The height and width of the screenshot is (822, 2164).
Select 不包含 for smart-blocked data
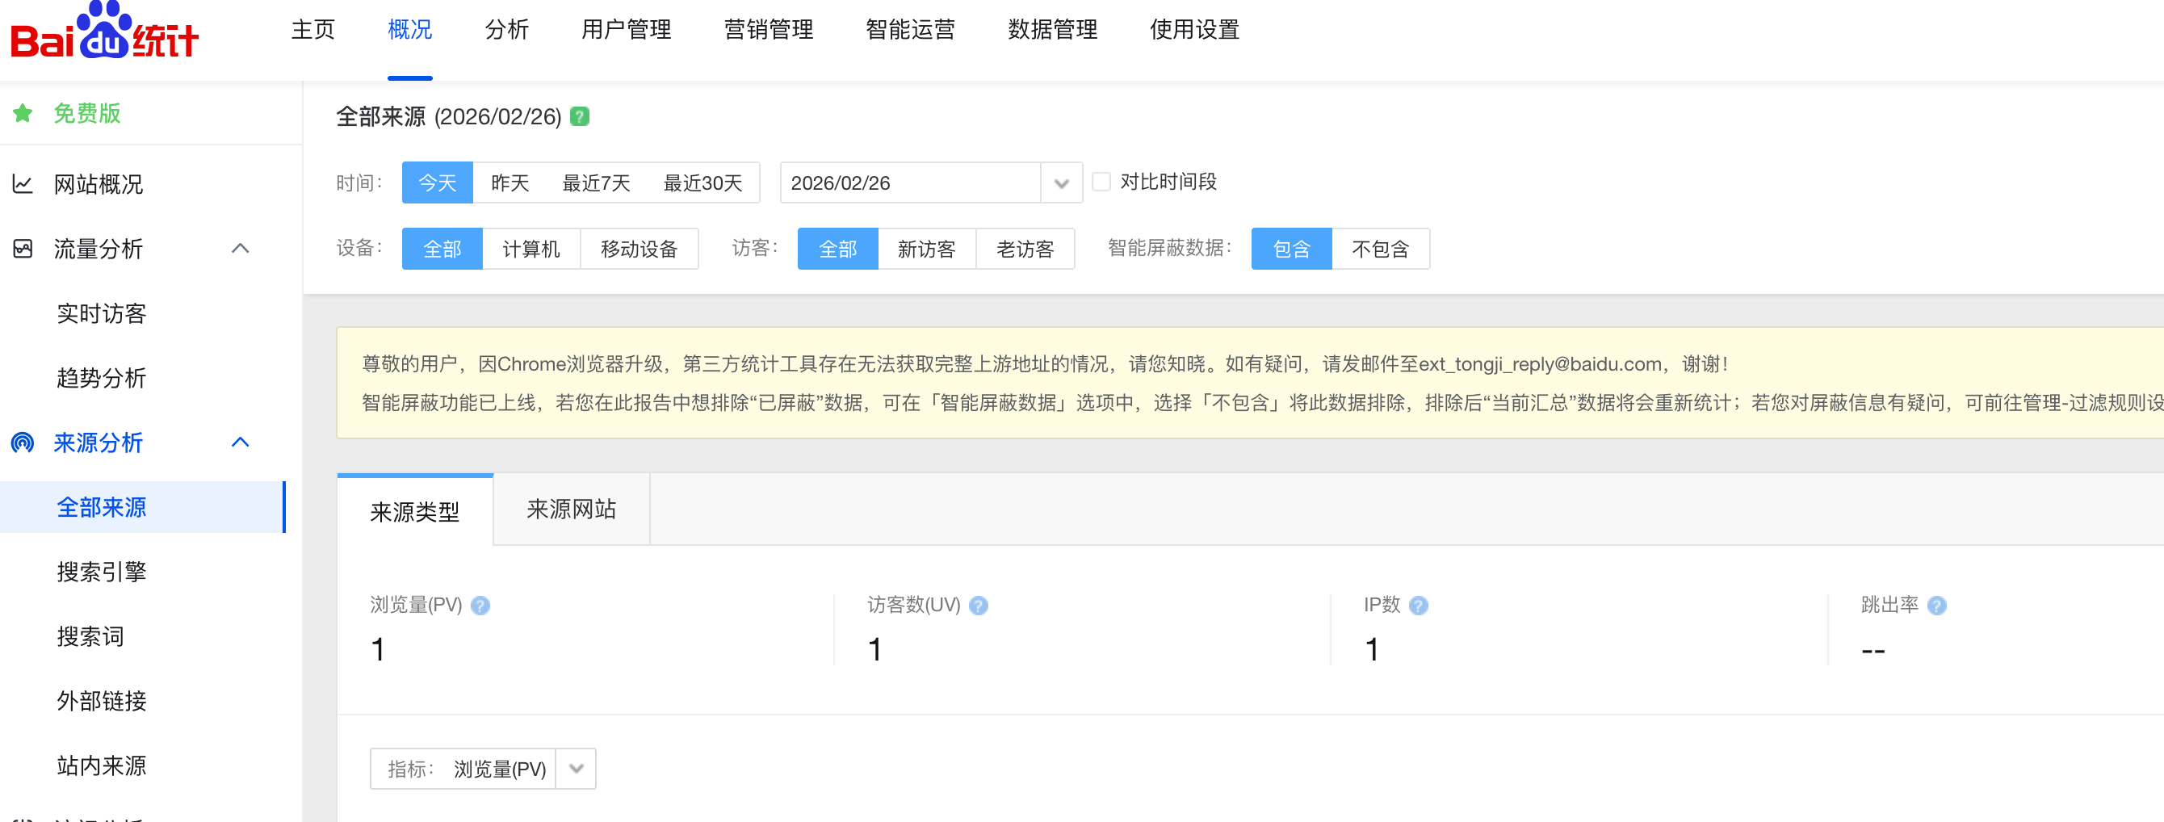(x=1379, y=249)
